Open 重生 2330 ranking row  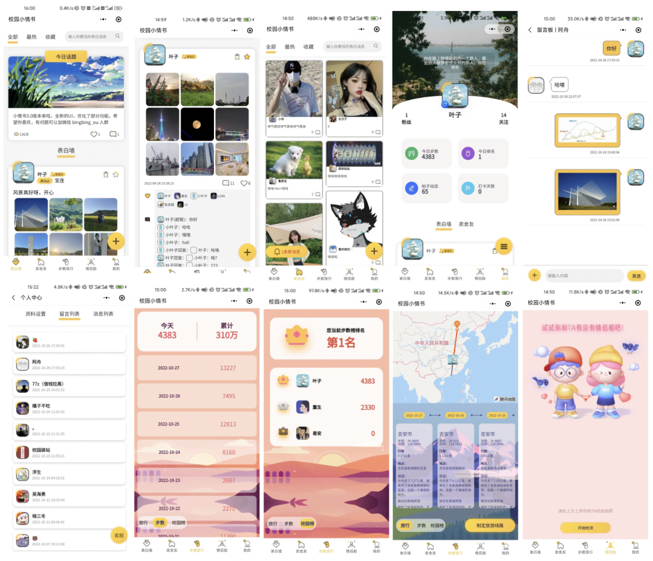click(x=326, y=407)
